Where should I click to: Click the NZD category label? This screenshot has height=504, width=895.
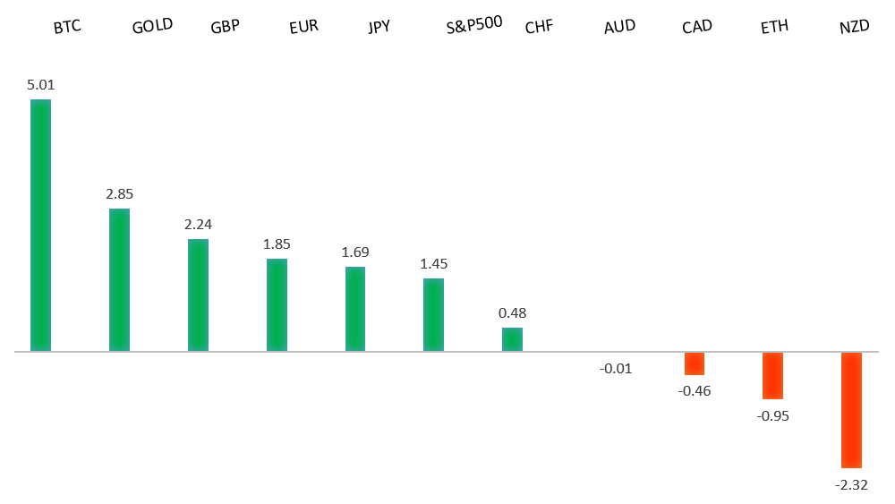pyautogui.click(x=855, y=27)
